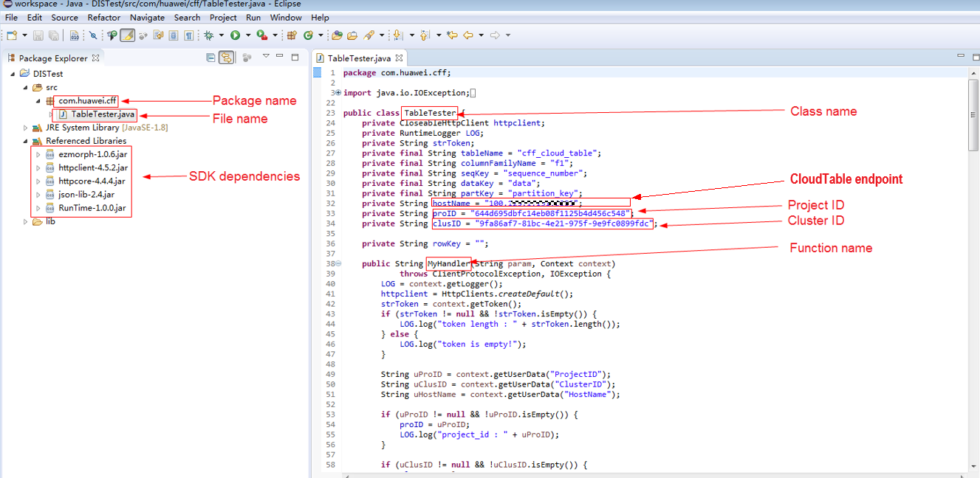Minimize the Package Explorer view
Screen dimensions: 980x478
pyautogui.click(x=281, y=57)
